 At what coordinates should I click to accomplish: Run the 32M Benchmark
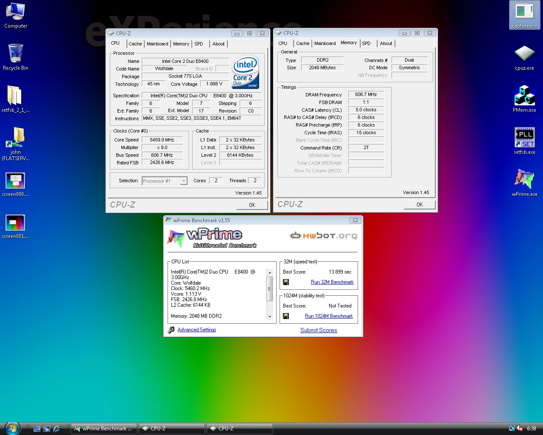coord(332,282)
